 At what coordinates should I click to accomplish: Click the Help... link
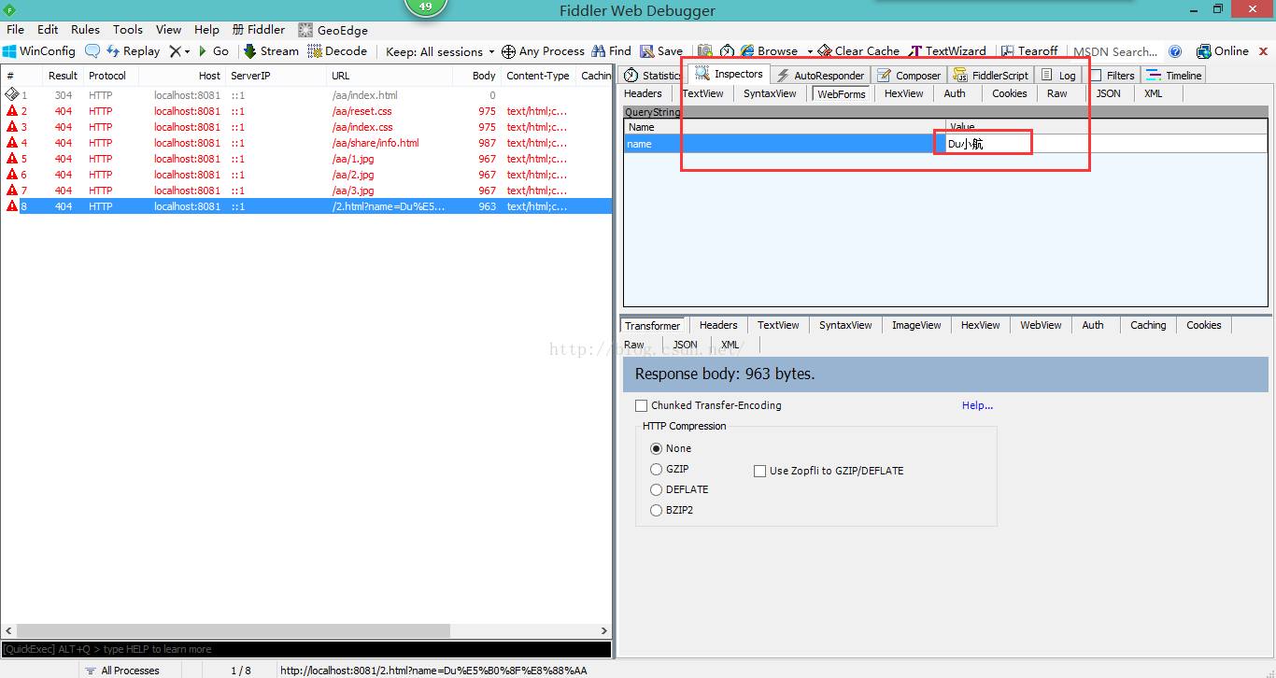click(977, 405)
